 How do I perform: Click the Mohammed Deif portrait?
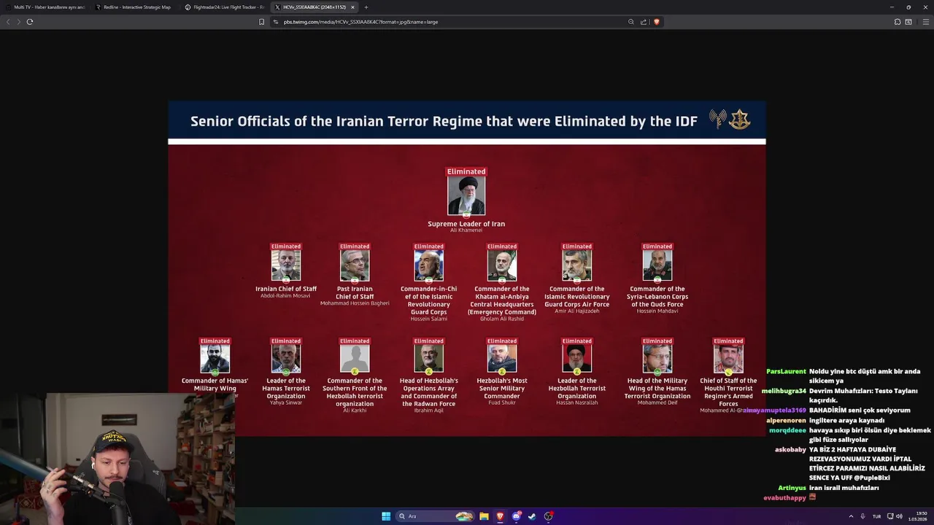pos(657,359)
